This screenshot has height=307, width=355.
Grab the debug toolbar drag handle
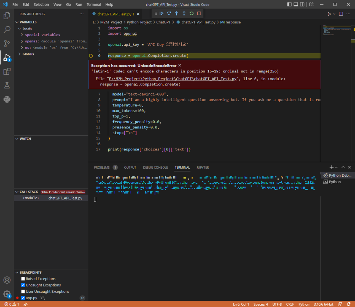tap(156, 13)
